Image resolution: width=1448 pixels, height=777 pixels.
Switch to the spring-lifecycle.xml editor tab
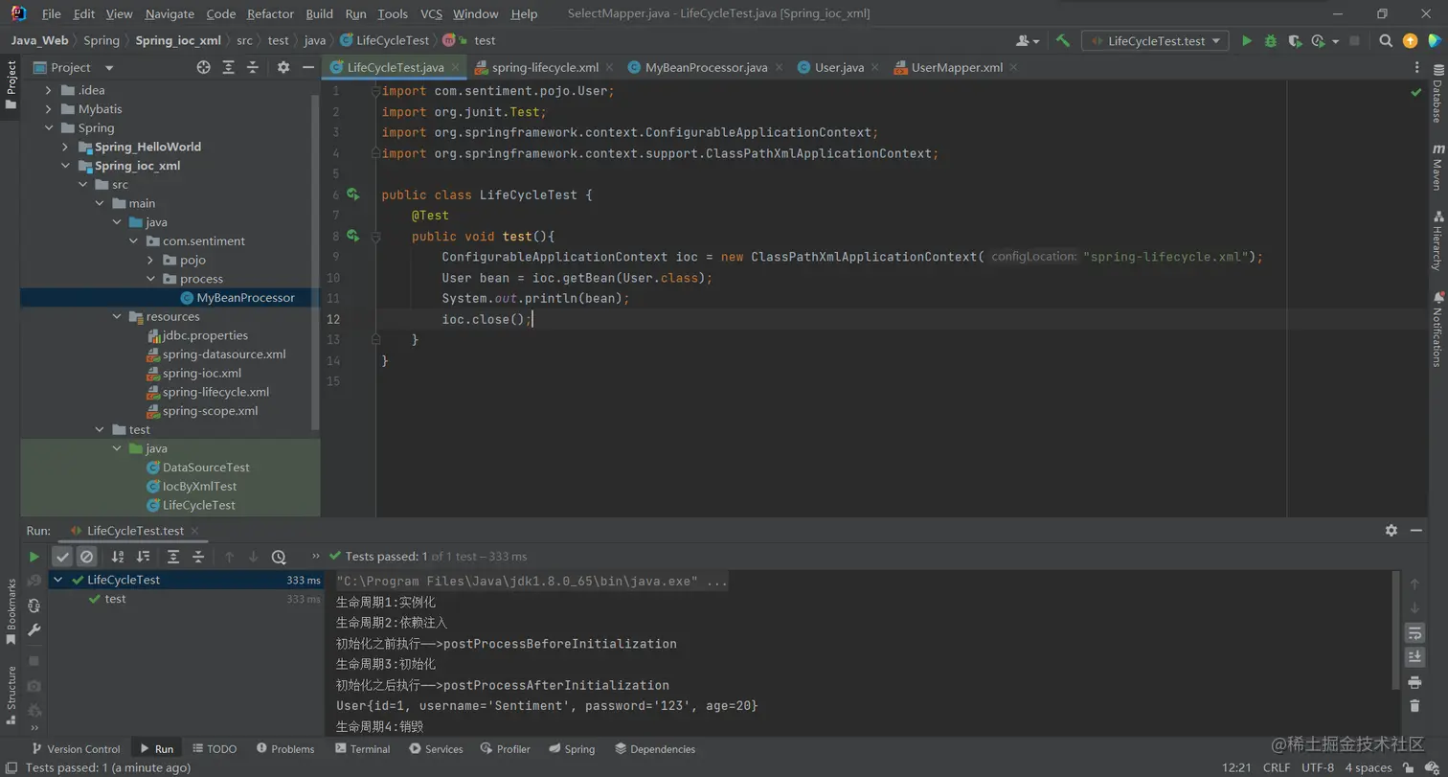point(545,67)
